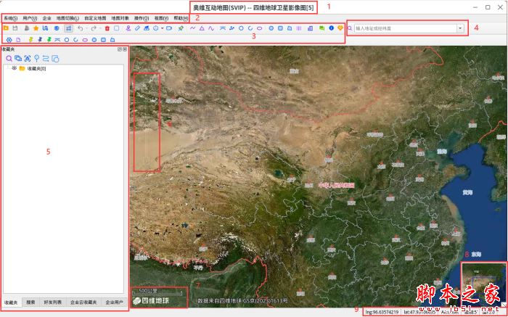Image resolution: width=508 pixels, height=317 pixels.
Task: Expand the dropdown arrow beside the clock icon
Action: pyautogui.click(x=162, y=28)
